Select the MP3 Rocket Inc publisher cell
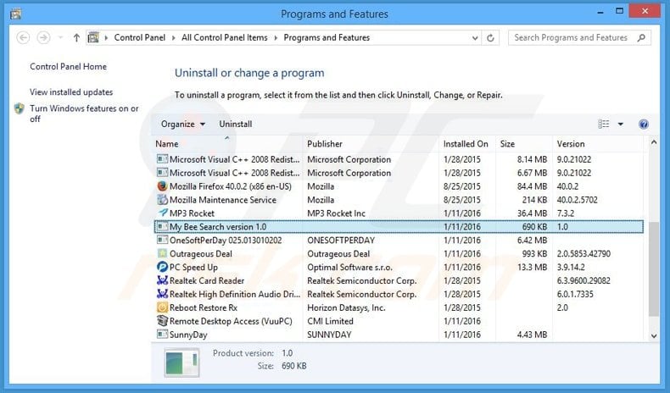The image size is (670, 393). (x=337, y=213)
